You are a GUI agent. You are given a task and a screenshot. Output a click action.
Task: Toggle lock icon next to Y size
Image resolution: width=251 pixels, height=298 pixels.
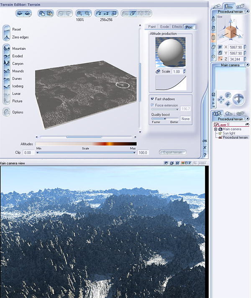click(x=220, y=53)
